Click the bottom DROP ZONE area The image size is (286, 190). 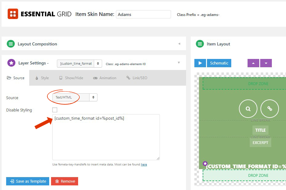tap(244, 176)
